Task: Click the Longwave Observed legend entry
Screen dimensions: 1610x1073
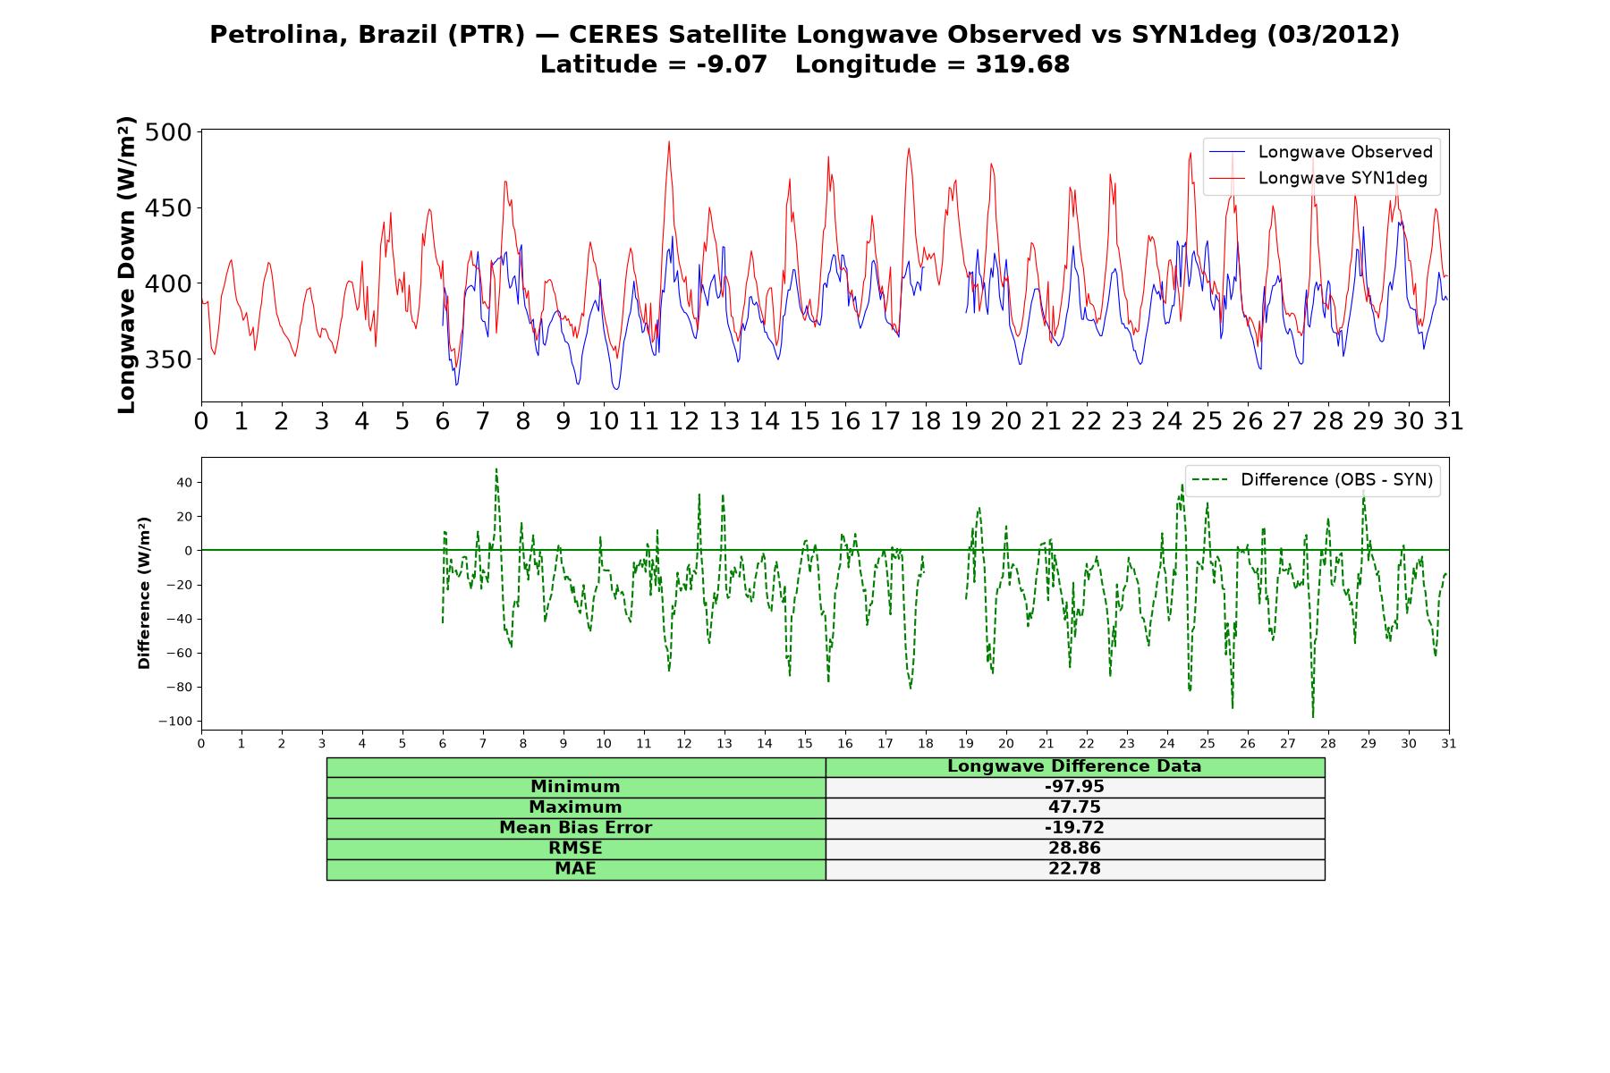Action: click(1320, 152)
